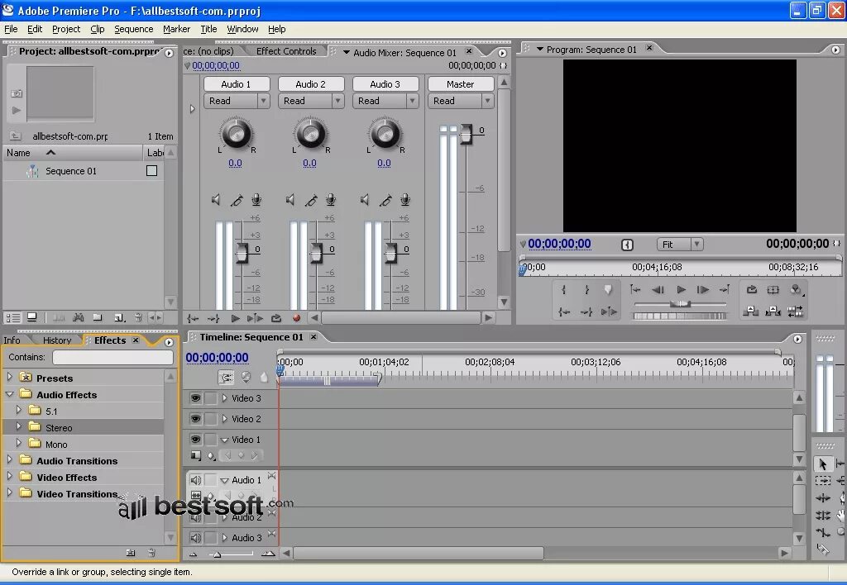Click the Audio 1 pan value 0.0
Screen dimensions: 847x585
235,163
